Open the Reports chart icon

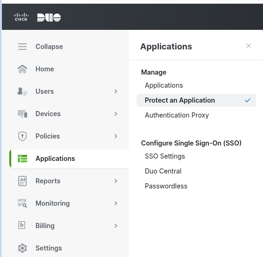(x=22, y=181)
